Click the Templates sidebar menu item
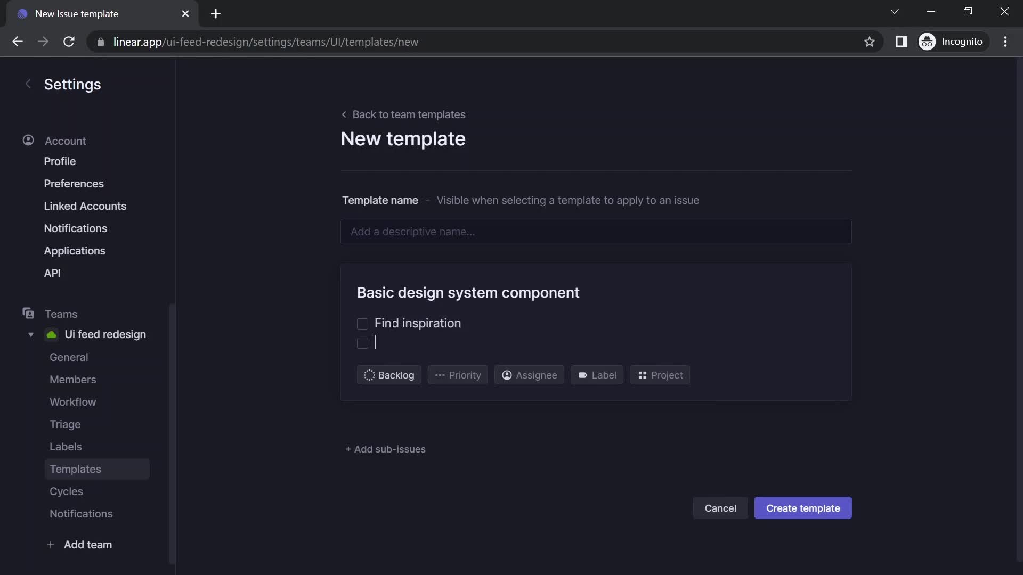The height and width of the screenshot is (575, 1023). pyautogui.click(x=75, y=469)
